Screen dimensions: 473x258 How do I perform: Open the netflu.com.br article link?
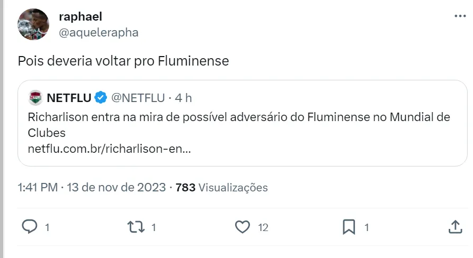(x=109, y=149)
